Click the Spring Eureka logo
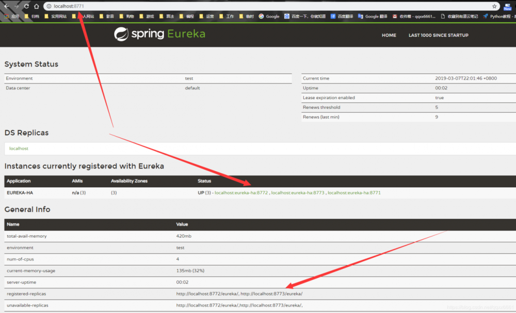This screenshot has width=516, height=313. 159,34
